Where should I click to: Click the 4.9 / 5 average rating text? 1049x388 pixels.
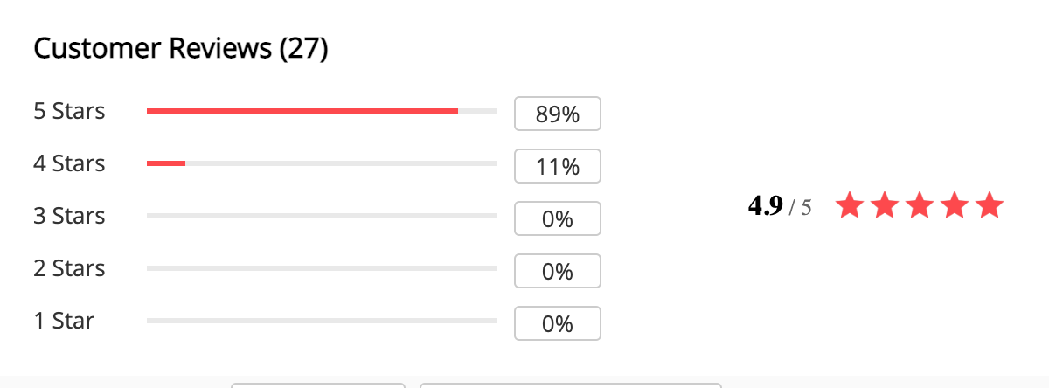780,207
